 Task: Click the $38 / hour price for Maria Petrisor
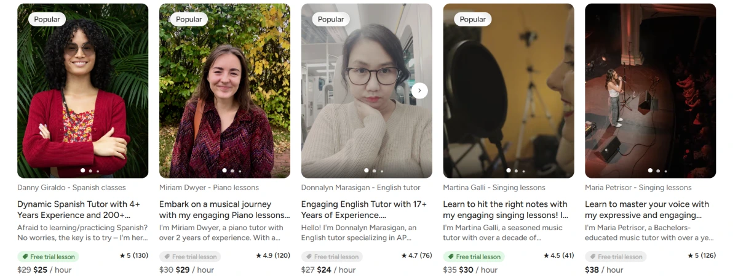tap(604, 270)
